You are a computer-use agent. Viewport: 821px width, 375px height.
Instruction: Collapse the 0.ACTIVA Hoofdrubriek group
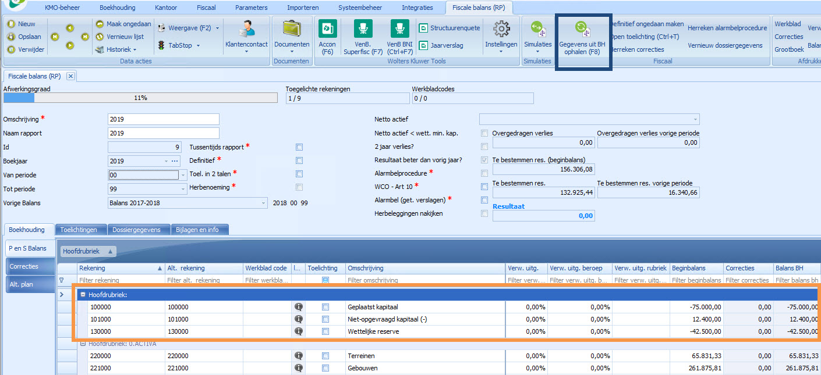[x=83, y=344]
